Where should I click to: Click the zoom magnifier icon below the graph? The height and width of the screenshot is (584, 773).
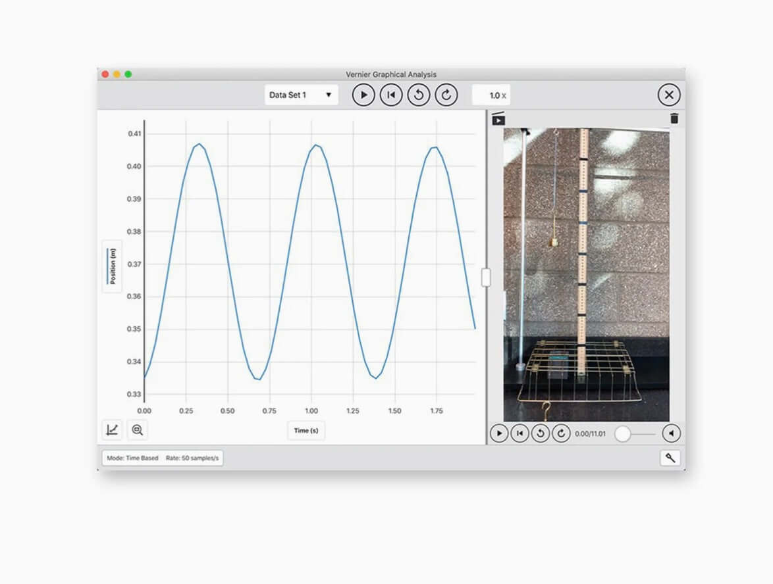[x=137, y=430]
